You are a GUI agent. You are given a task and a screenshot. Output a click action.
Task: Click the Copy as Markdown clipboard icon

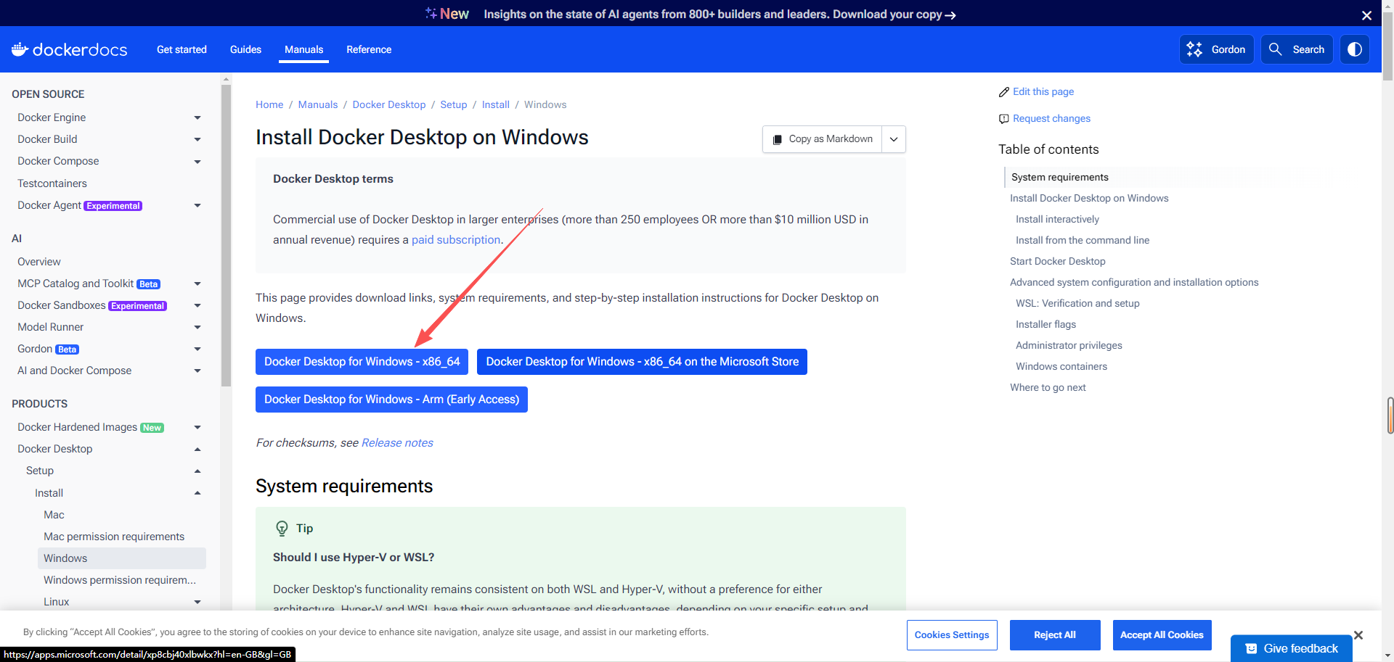(778, 139)
